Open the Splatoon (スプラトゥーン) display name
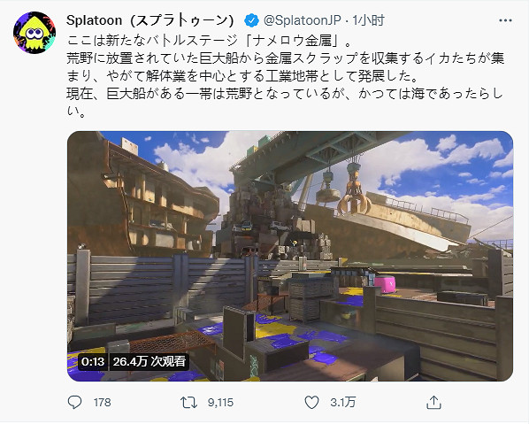529x424 pixels. point(150,20)
